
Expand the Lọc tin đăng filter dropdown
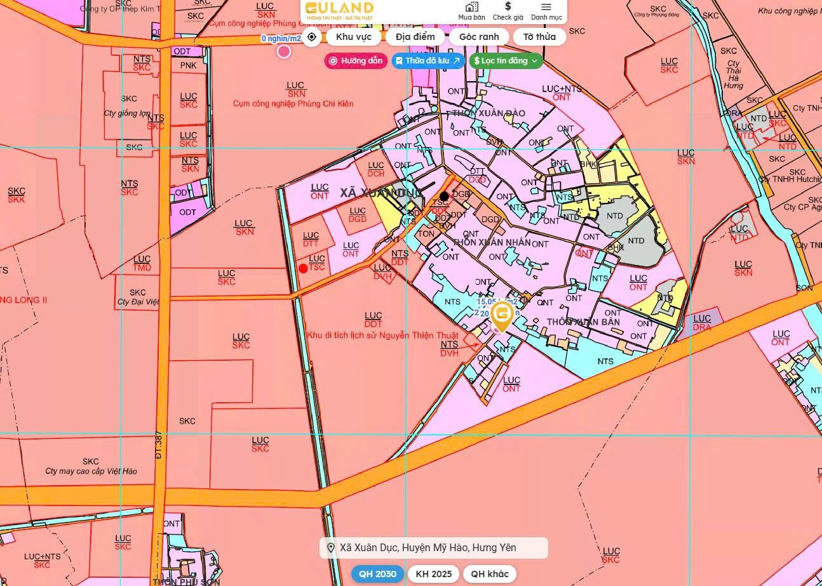[x=506, y=61]
